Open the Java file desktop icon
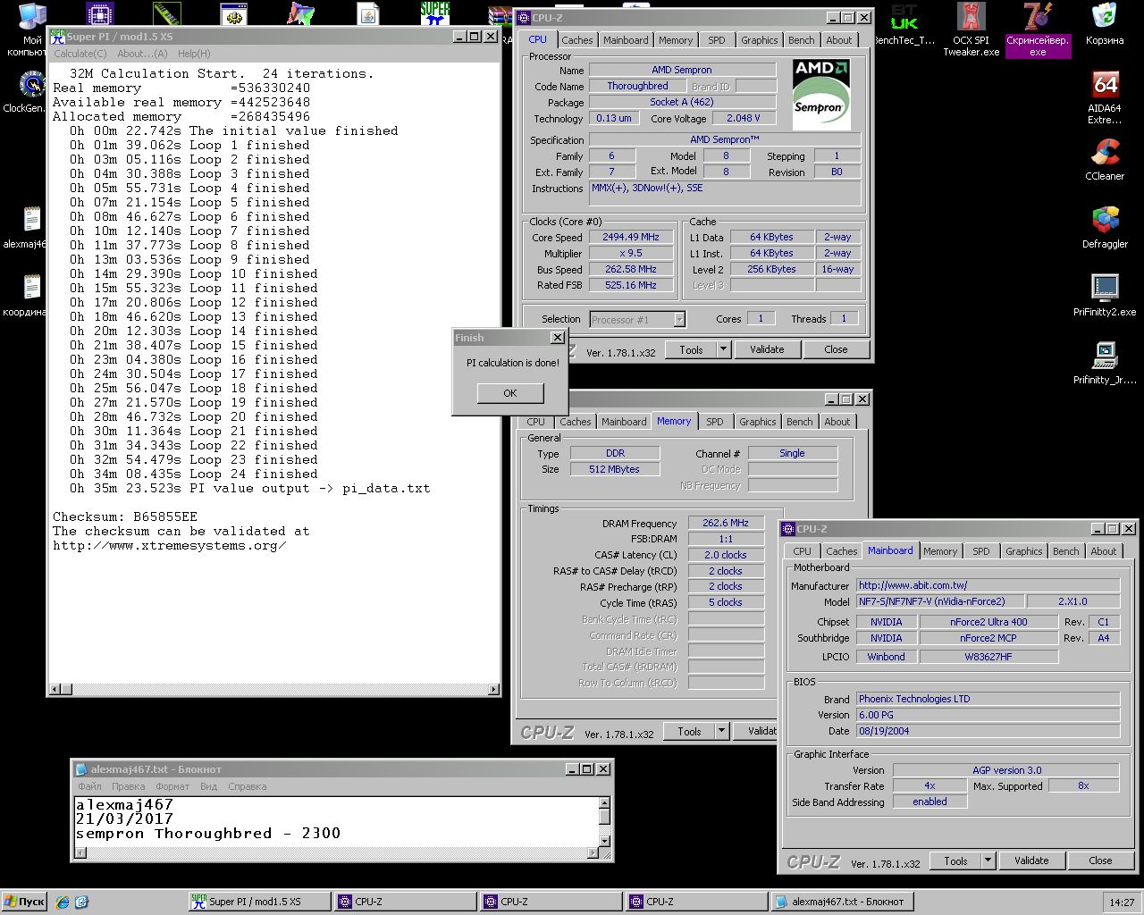Screen dimensions: 1144x915 click(368, 13)
